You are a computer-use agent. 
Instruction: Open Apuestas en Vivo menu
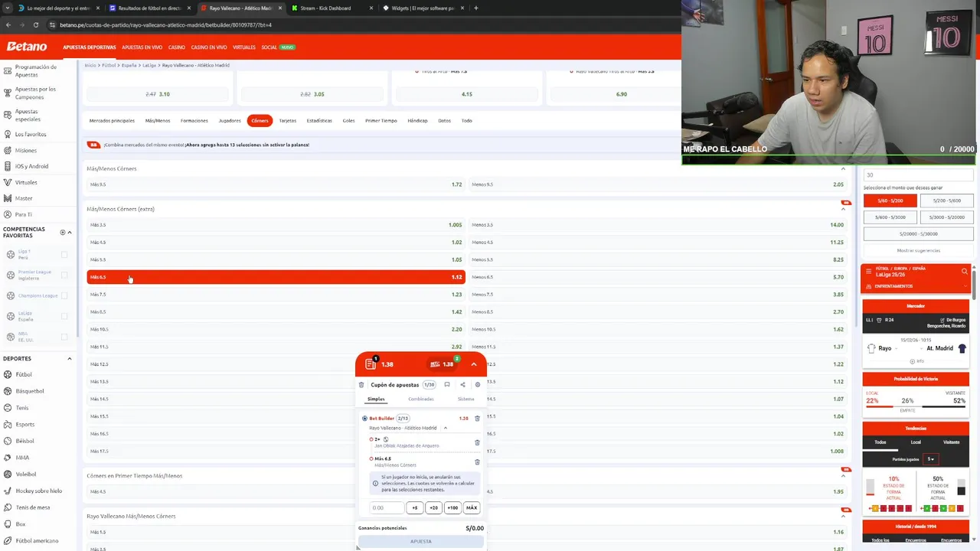tap(142, 47)
